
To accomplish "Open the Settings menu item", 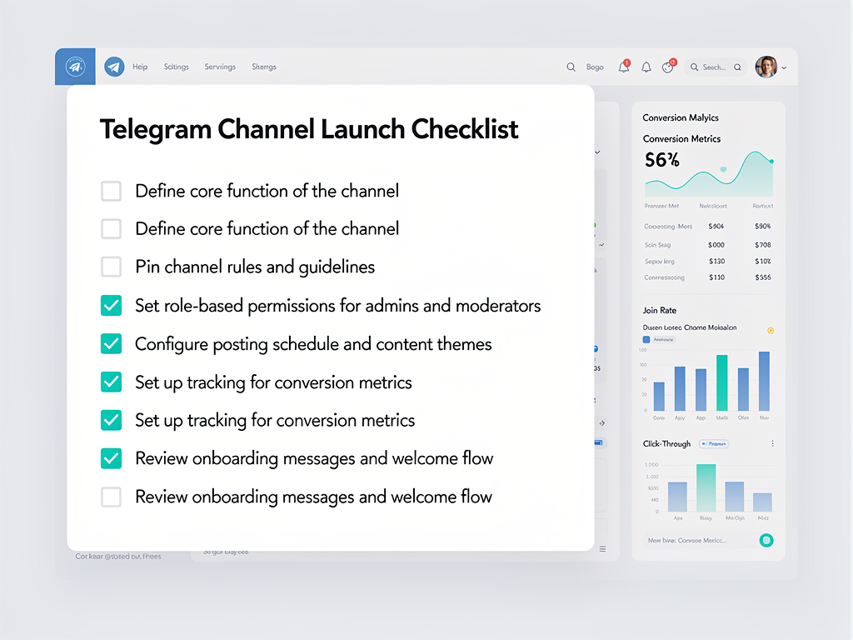I will point(176,67).
